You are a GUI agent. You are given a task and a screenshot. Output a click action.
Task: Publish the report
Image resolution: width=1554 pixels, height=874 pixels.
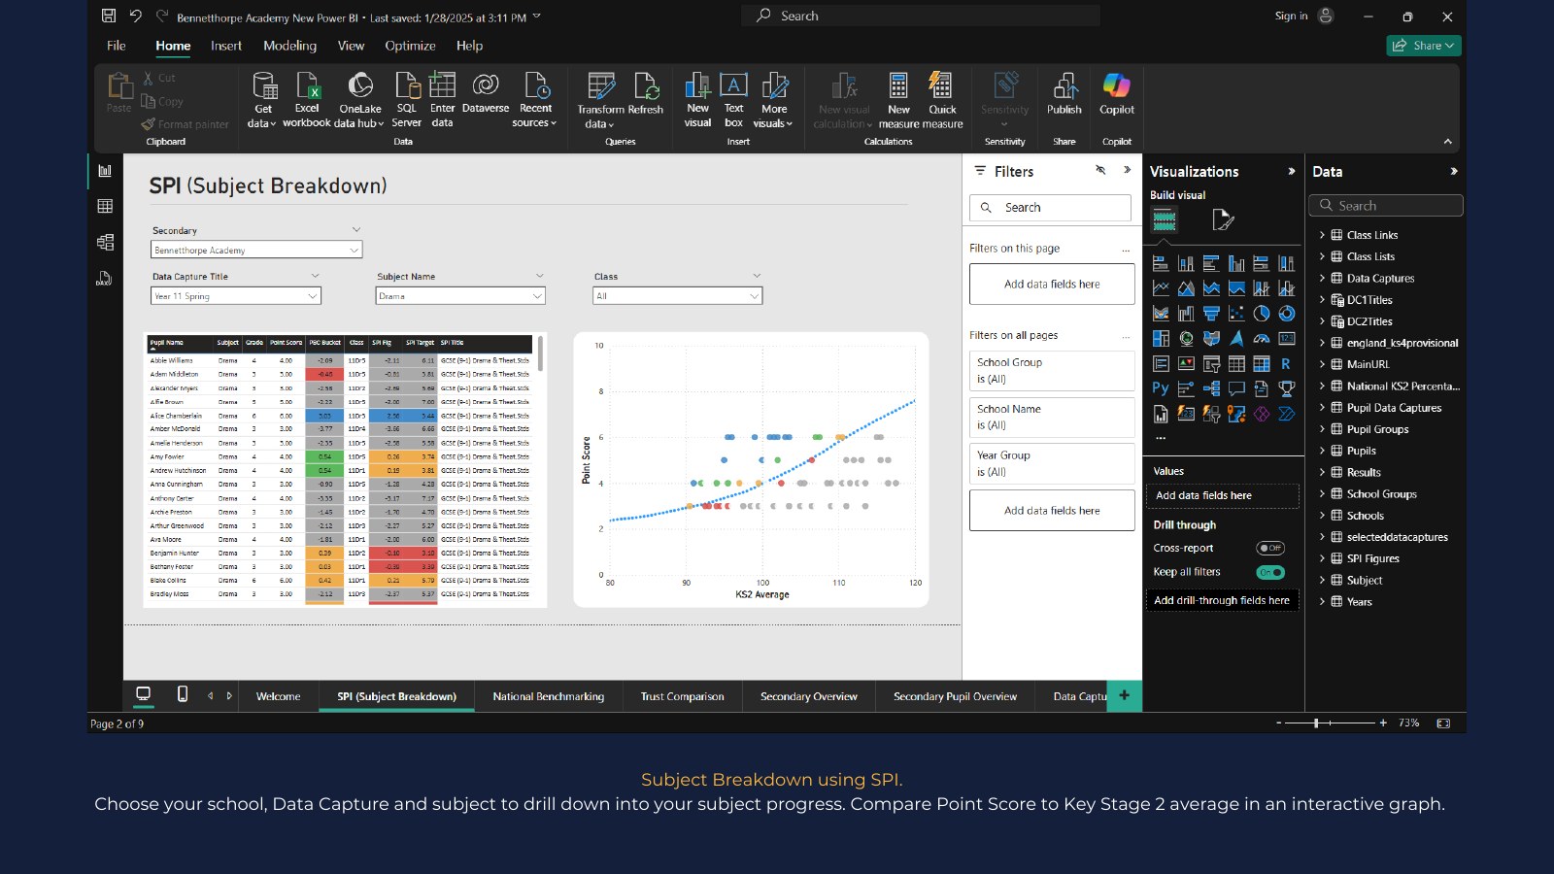coord(1064,94)
